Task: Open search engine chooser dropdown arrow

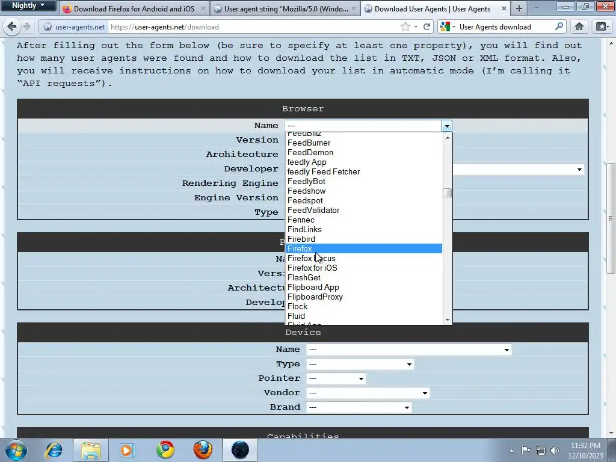Action: [x=454, y=26]
